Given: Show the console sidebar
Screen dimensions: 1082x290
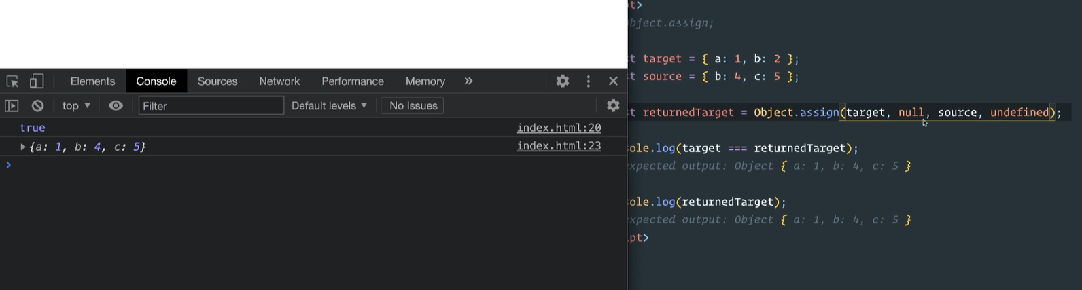Looking at the screenshot, I should coord(12,106).
